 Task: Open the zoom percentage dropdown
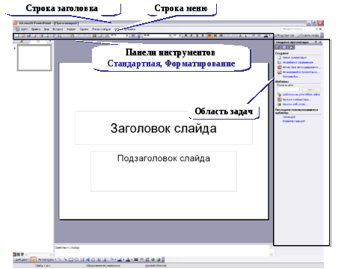pos(127,36)
